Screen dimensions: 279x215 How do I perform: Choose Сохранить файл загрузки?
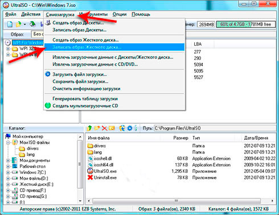click(114, 82)
